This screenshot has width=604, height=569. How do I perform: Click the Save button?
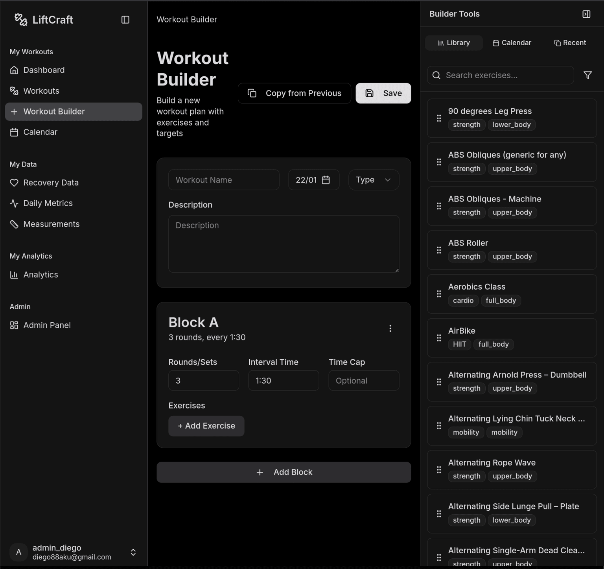coord(383,93)
